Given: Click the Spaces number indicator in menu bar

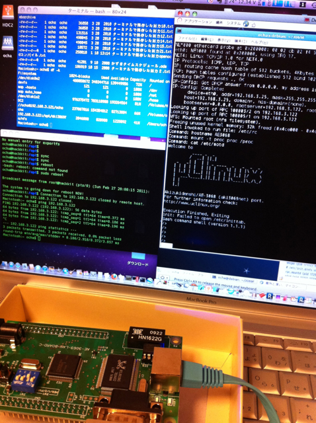Looking at the screenshot, I should [303, 5].
